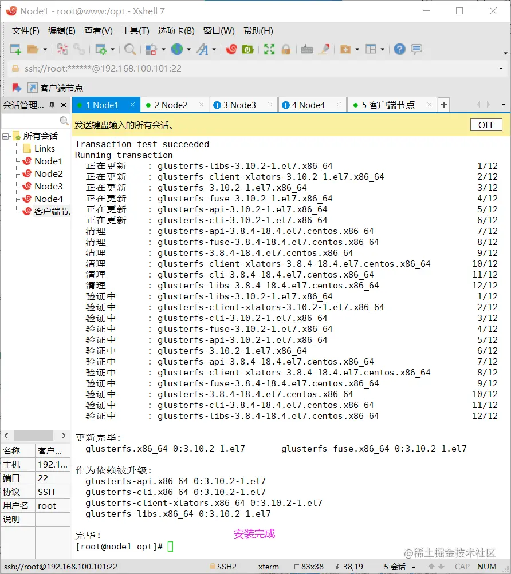
Task: Open the 工具(T) menu
Action: tap(135, 31)
